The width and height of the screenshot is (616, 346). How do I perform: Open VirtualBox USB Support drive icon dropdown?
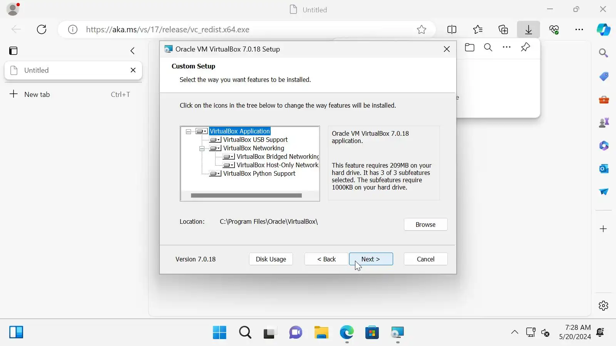tap(215, 140)
